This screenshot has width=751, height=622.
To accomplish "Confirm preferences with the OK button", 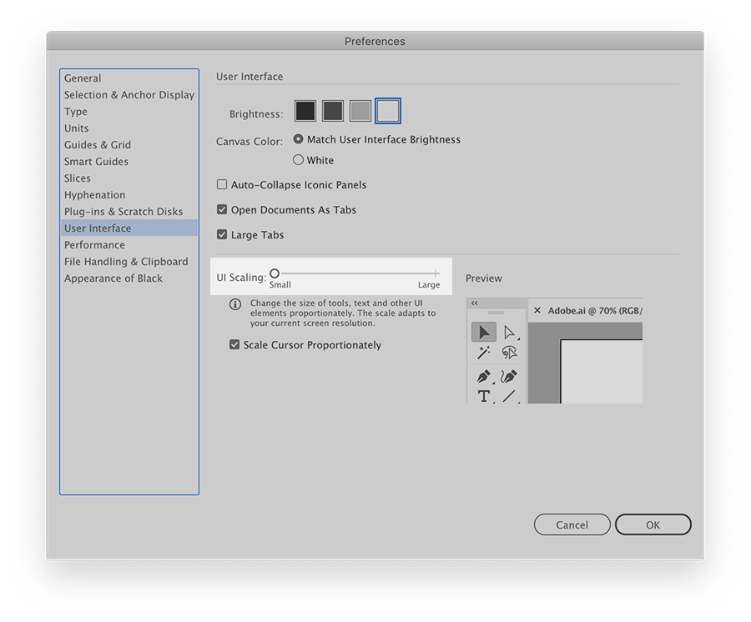I will pos(653,525).
